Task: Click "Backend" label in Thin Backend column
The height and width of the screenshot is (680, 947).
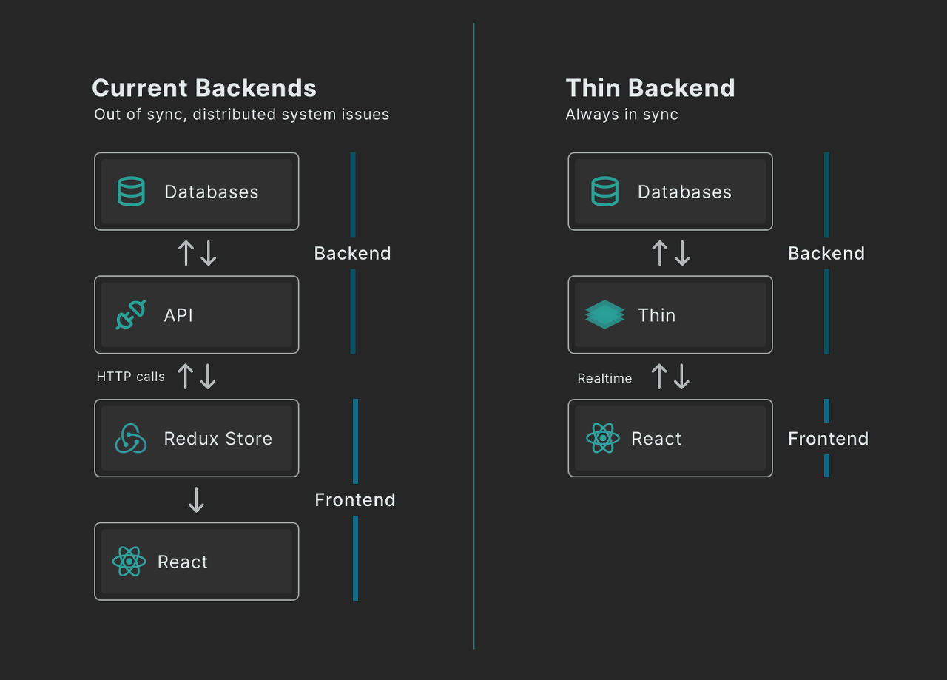Action: click(826, 253)
